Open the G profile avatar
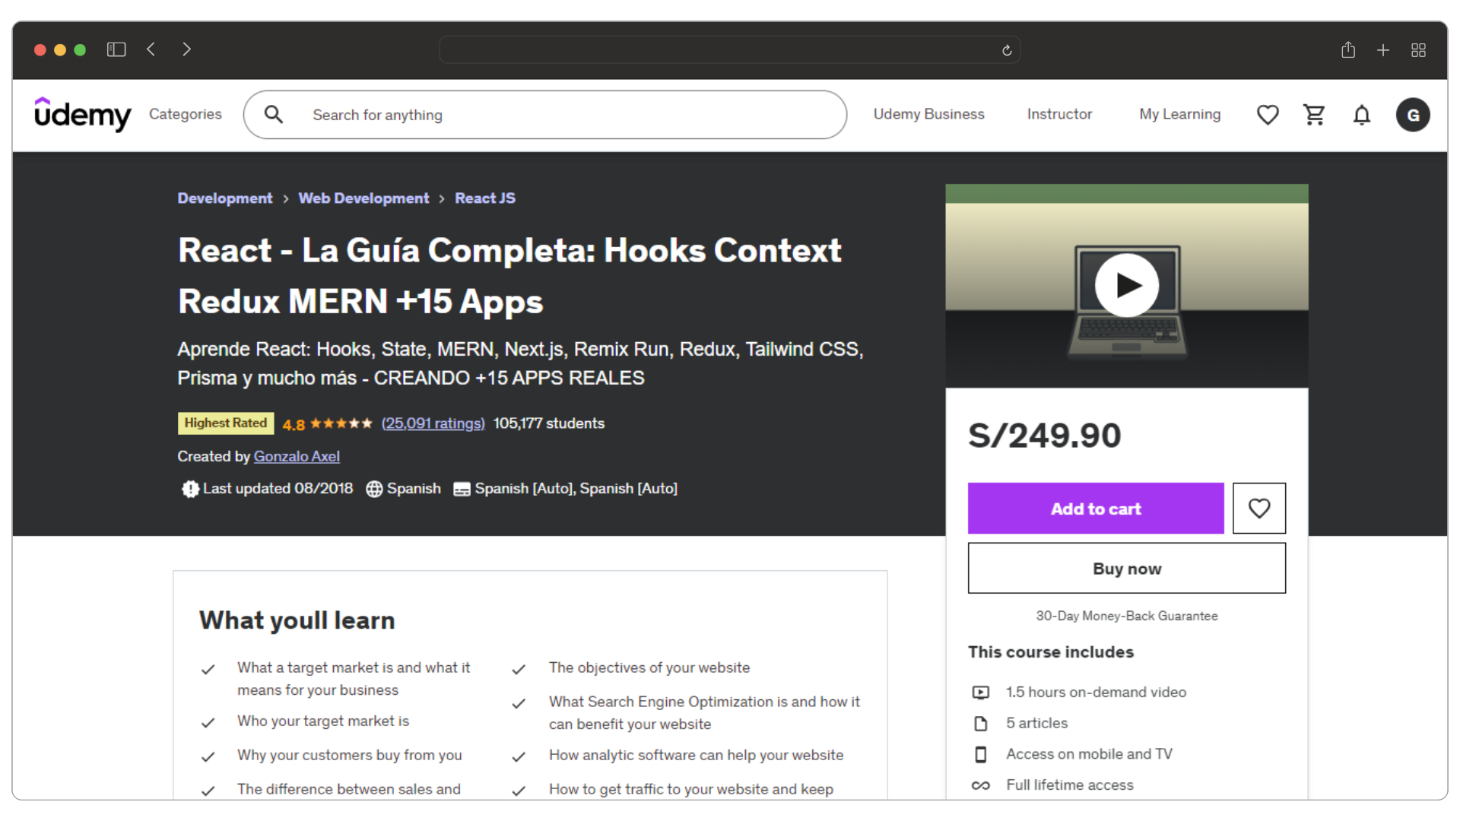The image size is (1460, 821). [x=1413, y=115]
